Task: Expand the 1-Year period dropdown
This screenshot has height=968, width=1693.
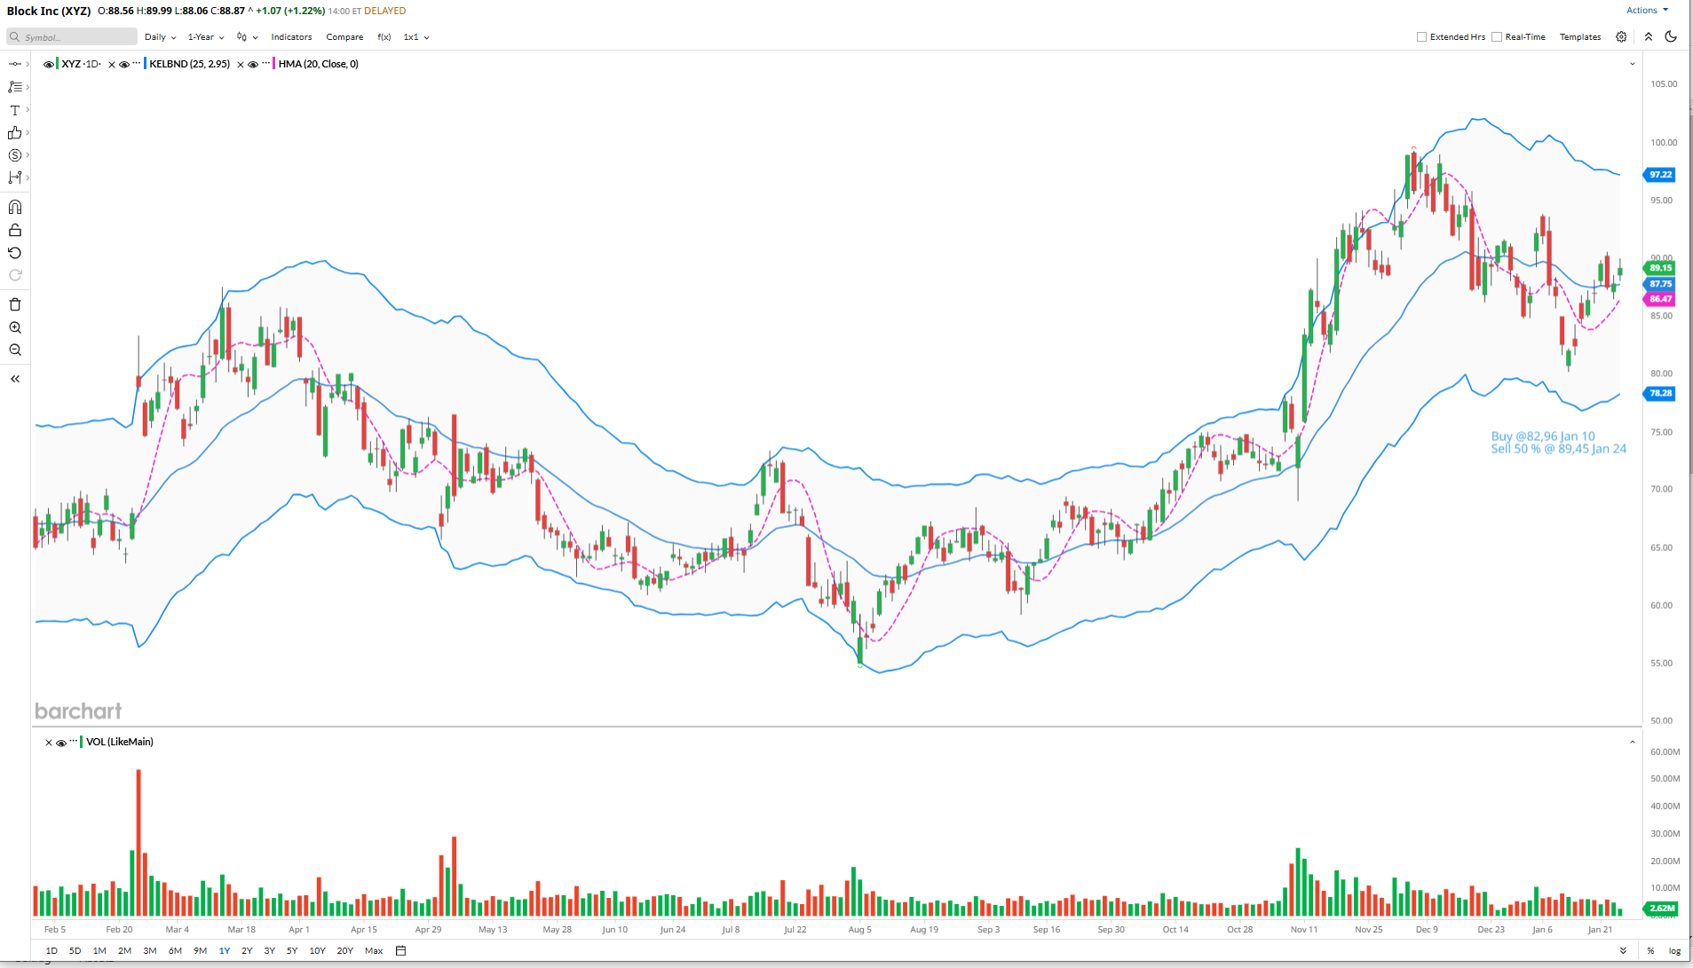Action: point(205,37)
